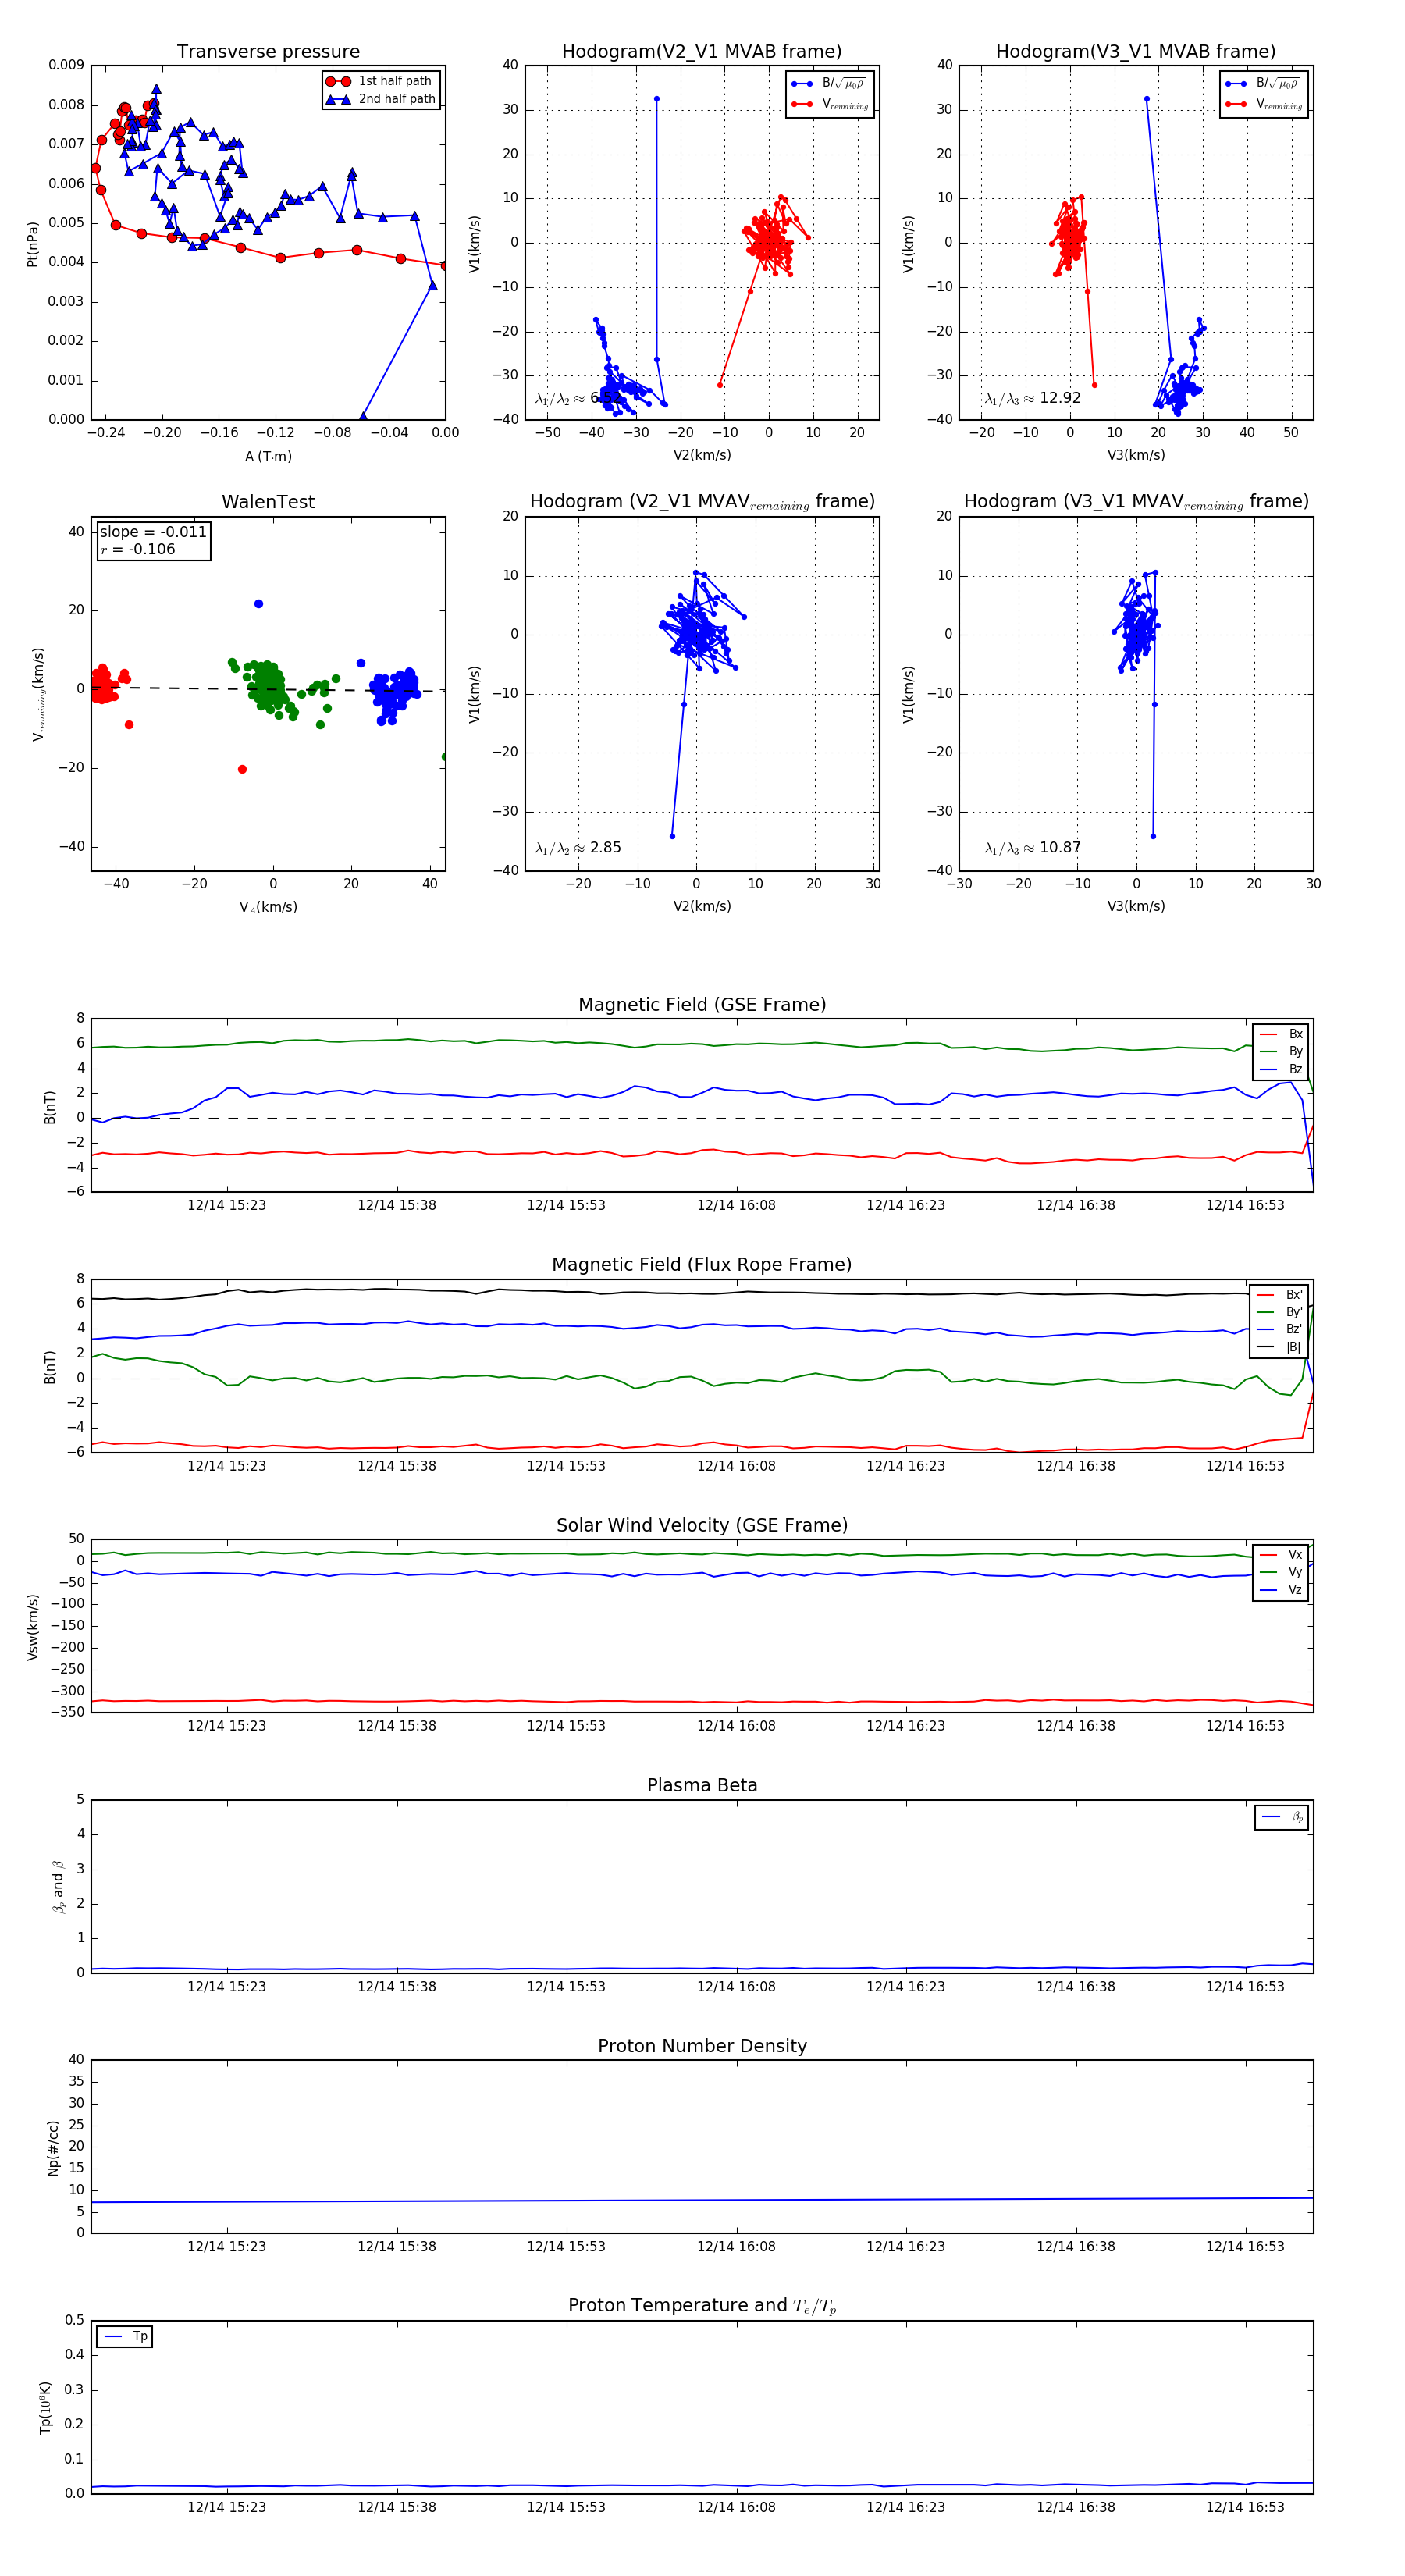
Task: Click the 'V3(km/s)' label under V3_V1 MVAV remaining hodogram
Action: click(1136, 906)
